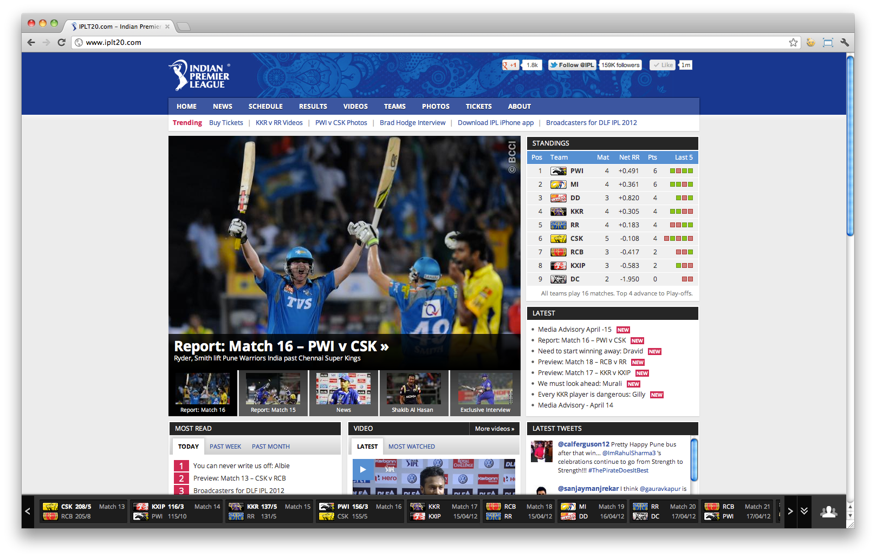The height and width of the screenshot is (558, 876).
Task: Click the MI team logo in standings
Action: (x=559, y=185)
